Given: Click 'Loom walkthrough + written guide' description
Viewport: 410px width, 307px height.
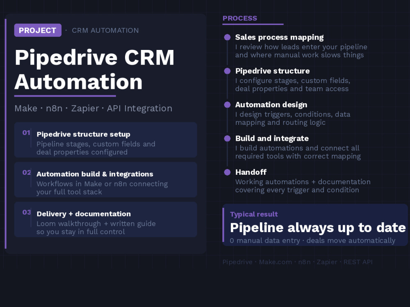Looking at the screenshot, I should [x=96, y=224].
